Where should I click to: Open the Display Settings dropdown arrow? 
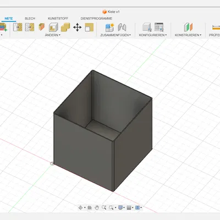[124, 208]
